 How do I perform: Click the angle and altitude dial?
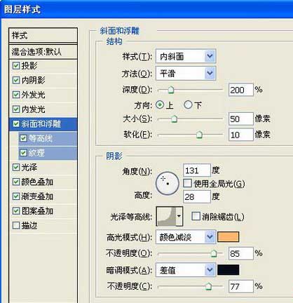coord(168,184)
